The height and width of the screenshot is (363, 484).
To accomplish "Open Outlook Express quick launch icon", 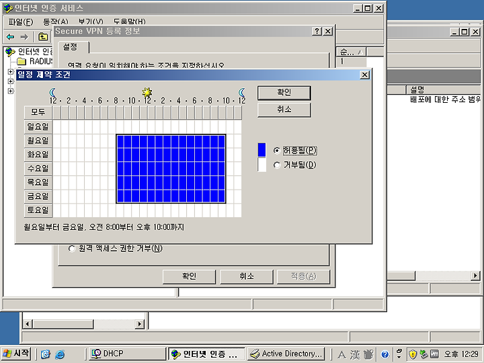I will click(46, 354).
